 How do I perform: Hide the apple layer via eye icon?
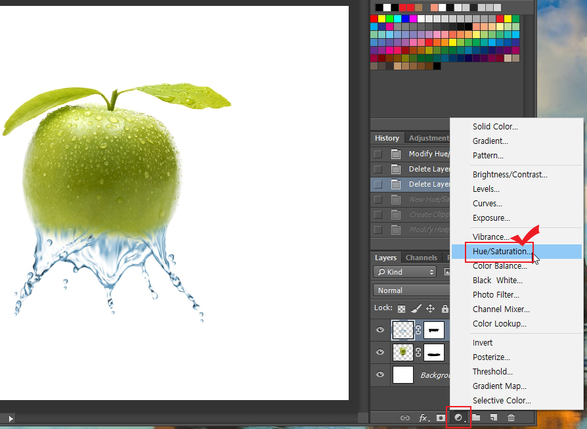point(380,352)
